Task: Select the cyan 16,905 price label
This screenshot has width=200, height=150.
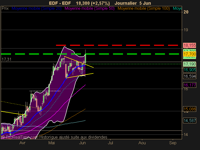Action: 190,70
